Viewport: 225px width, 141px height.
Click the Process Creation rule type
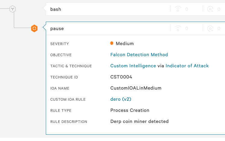pos(130,110)
